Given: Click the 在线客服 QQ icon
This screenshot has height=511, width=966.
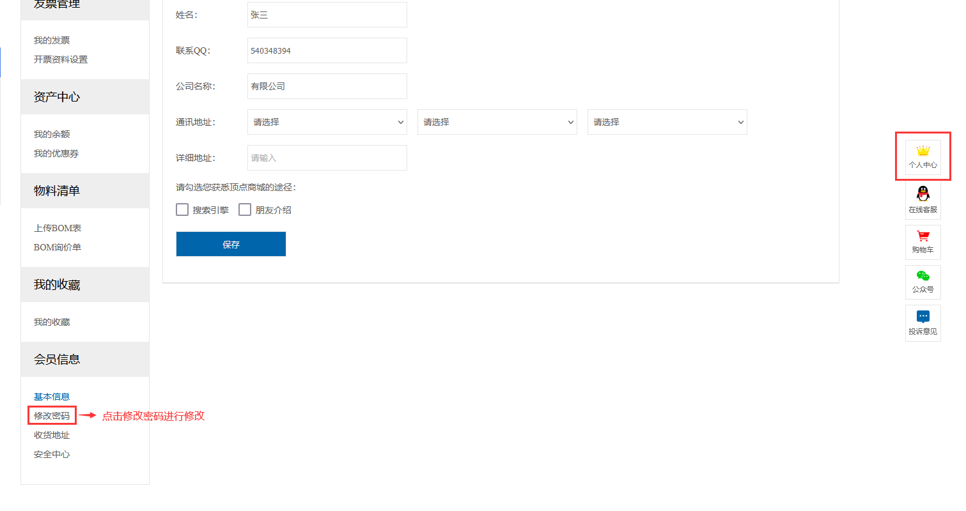Looking at the screenshot, I should tap(923, 199).
